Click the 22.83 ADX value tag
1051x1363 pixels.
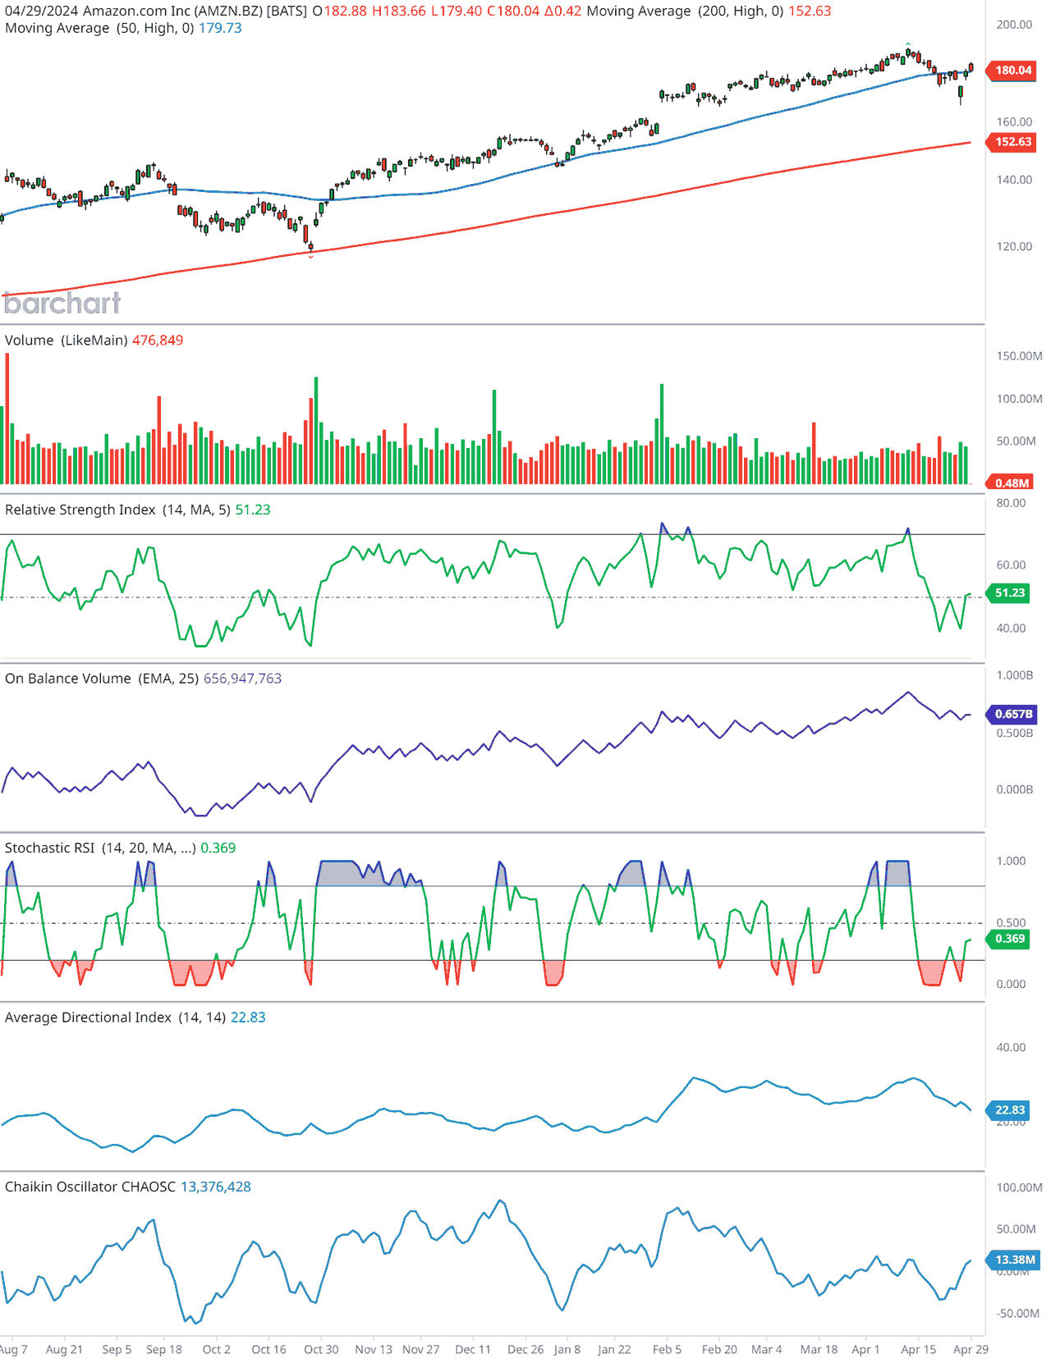click(x=1009, y=1110)
